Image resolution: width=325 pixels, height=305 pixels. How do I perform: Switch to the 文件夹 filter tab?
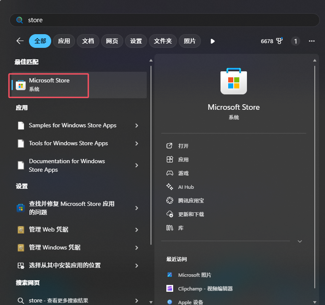tap(163, 41)
